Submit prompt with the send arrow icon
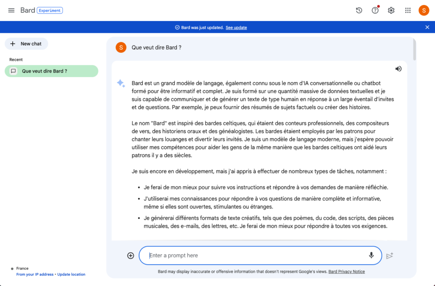 coord(390,256)
